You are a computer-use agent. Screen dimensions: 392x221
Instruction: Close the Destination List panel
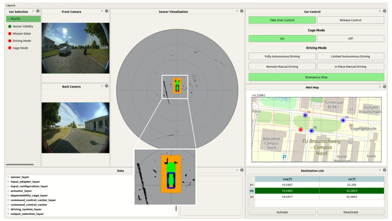[x=384, y=170]
